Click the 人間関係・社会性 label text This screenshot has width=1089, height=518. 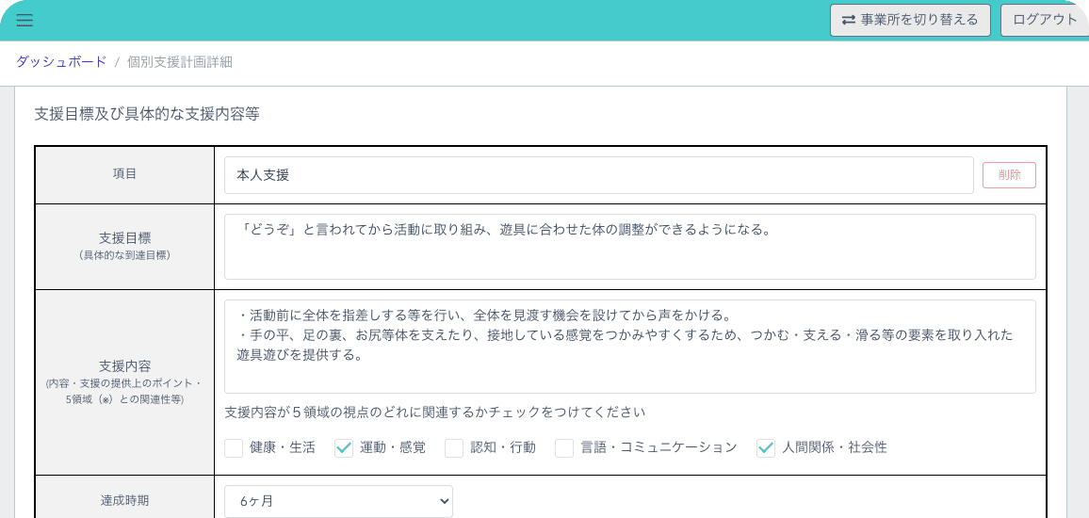point(835,448)
